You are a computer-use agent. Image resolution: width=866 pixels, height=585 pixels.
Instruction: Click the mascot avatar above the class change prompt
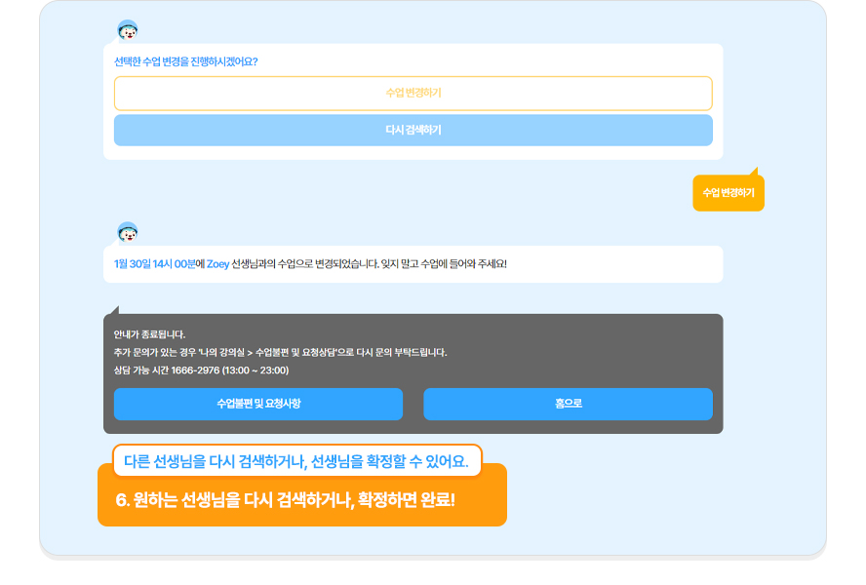128,30
